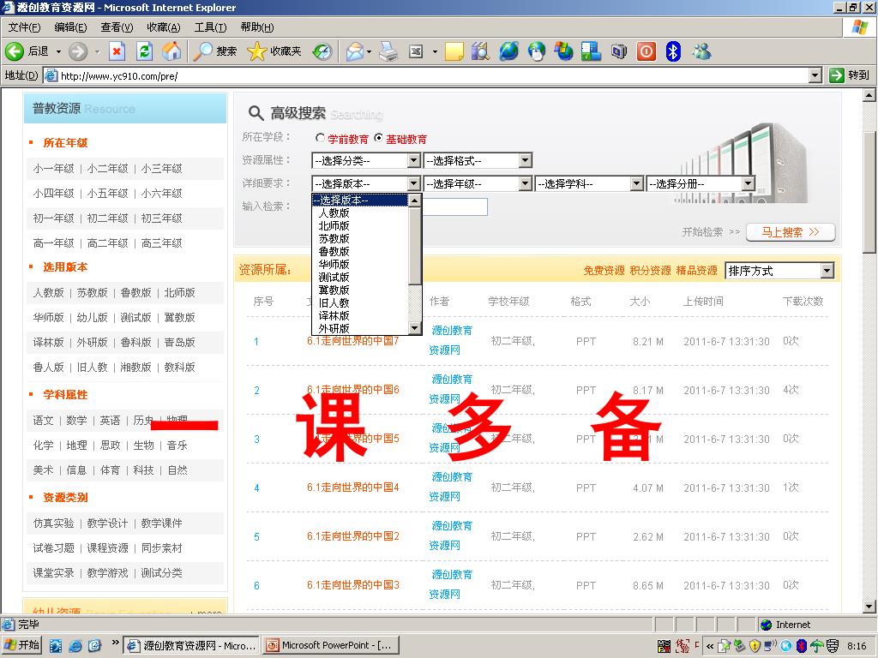The width and height of the screenshot is (878, 658).
Task: Click the Windows flag globe toolbar icon
Action: [x=563, y=51]
